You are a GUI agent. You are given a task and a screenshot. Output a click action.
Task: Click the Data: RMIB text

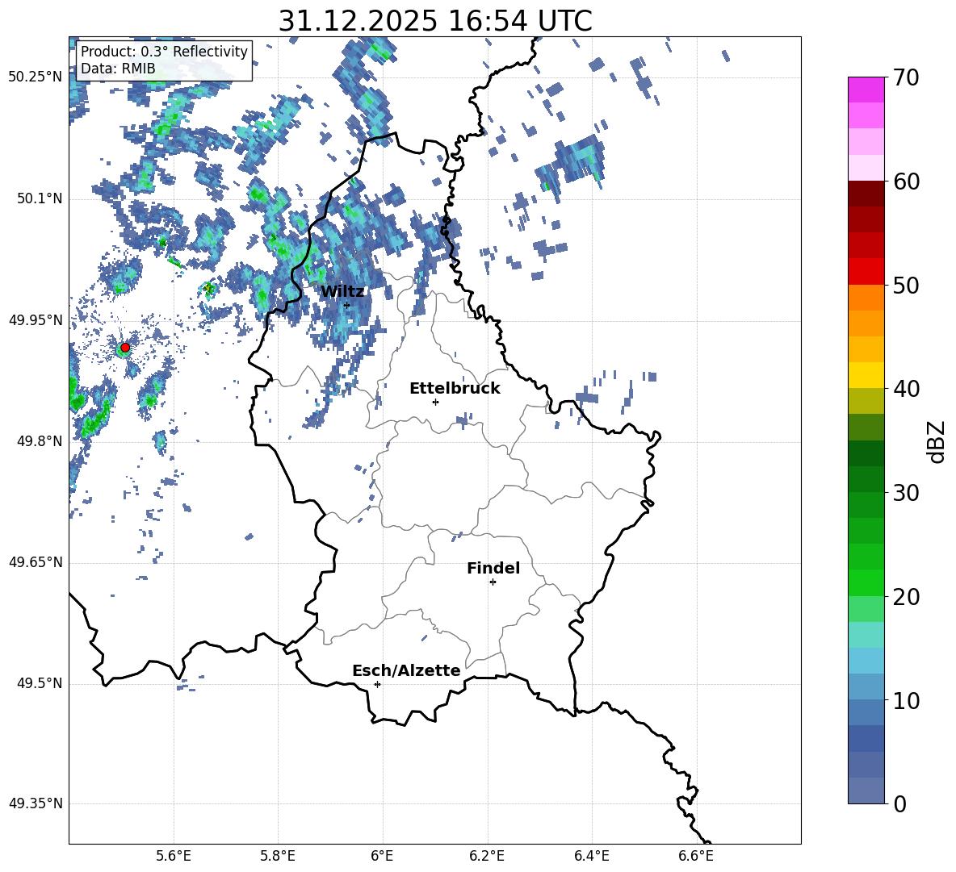click(118, 69)
